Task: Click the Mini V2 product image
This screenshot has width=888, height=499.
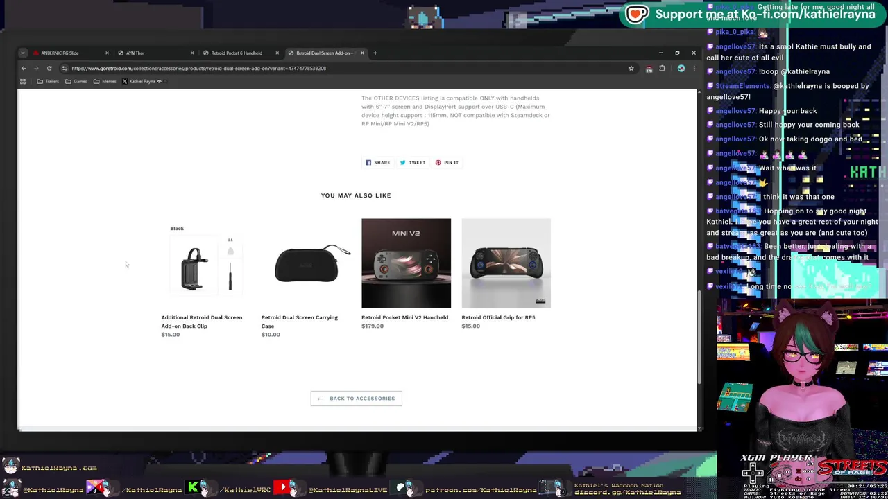Action: tap(406, 263)
